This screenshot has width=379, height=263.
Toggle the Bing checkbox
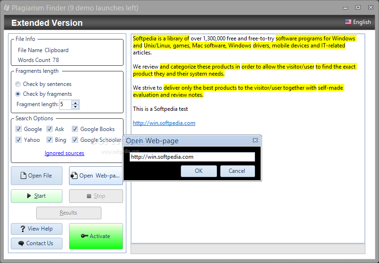click(x=50, y=140)
